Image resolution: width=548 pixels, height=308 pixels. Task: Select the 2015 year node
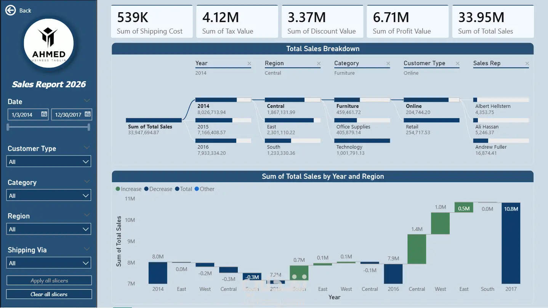(223, 127)
